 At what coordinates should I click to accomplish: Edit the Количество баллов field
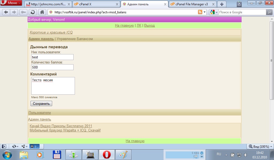52,67
